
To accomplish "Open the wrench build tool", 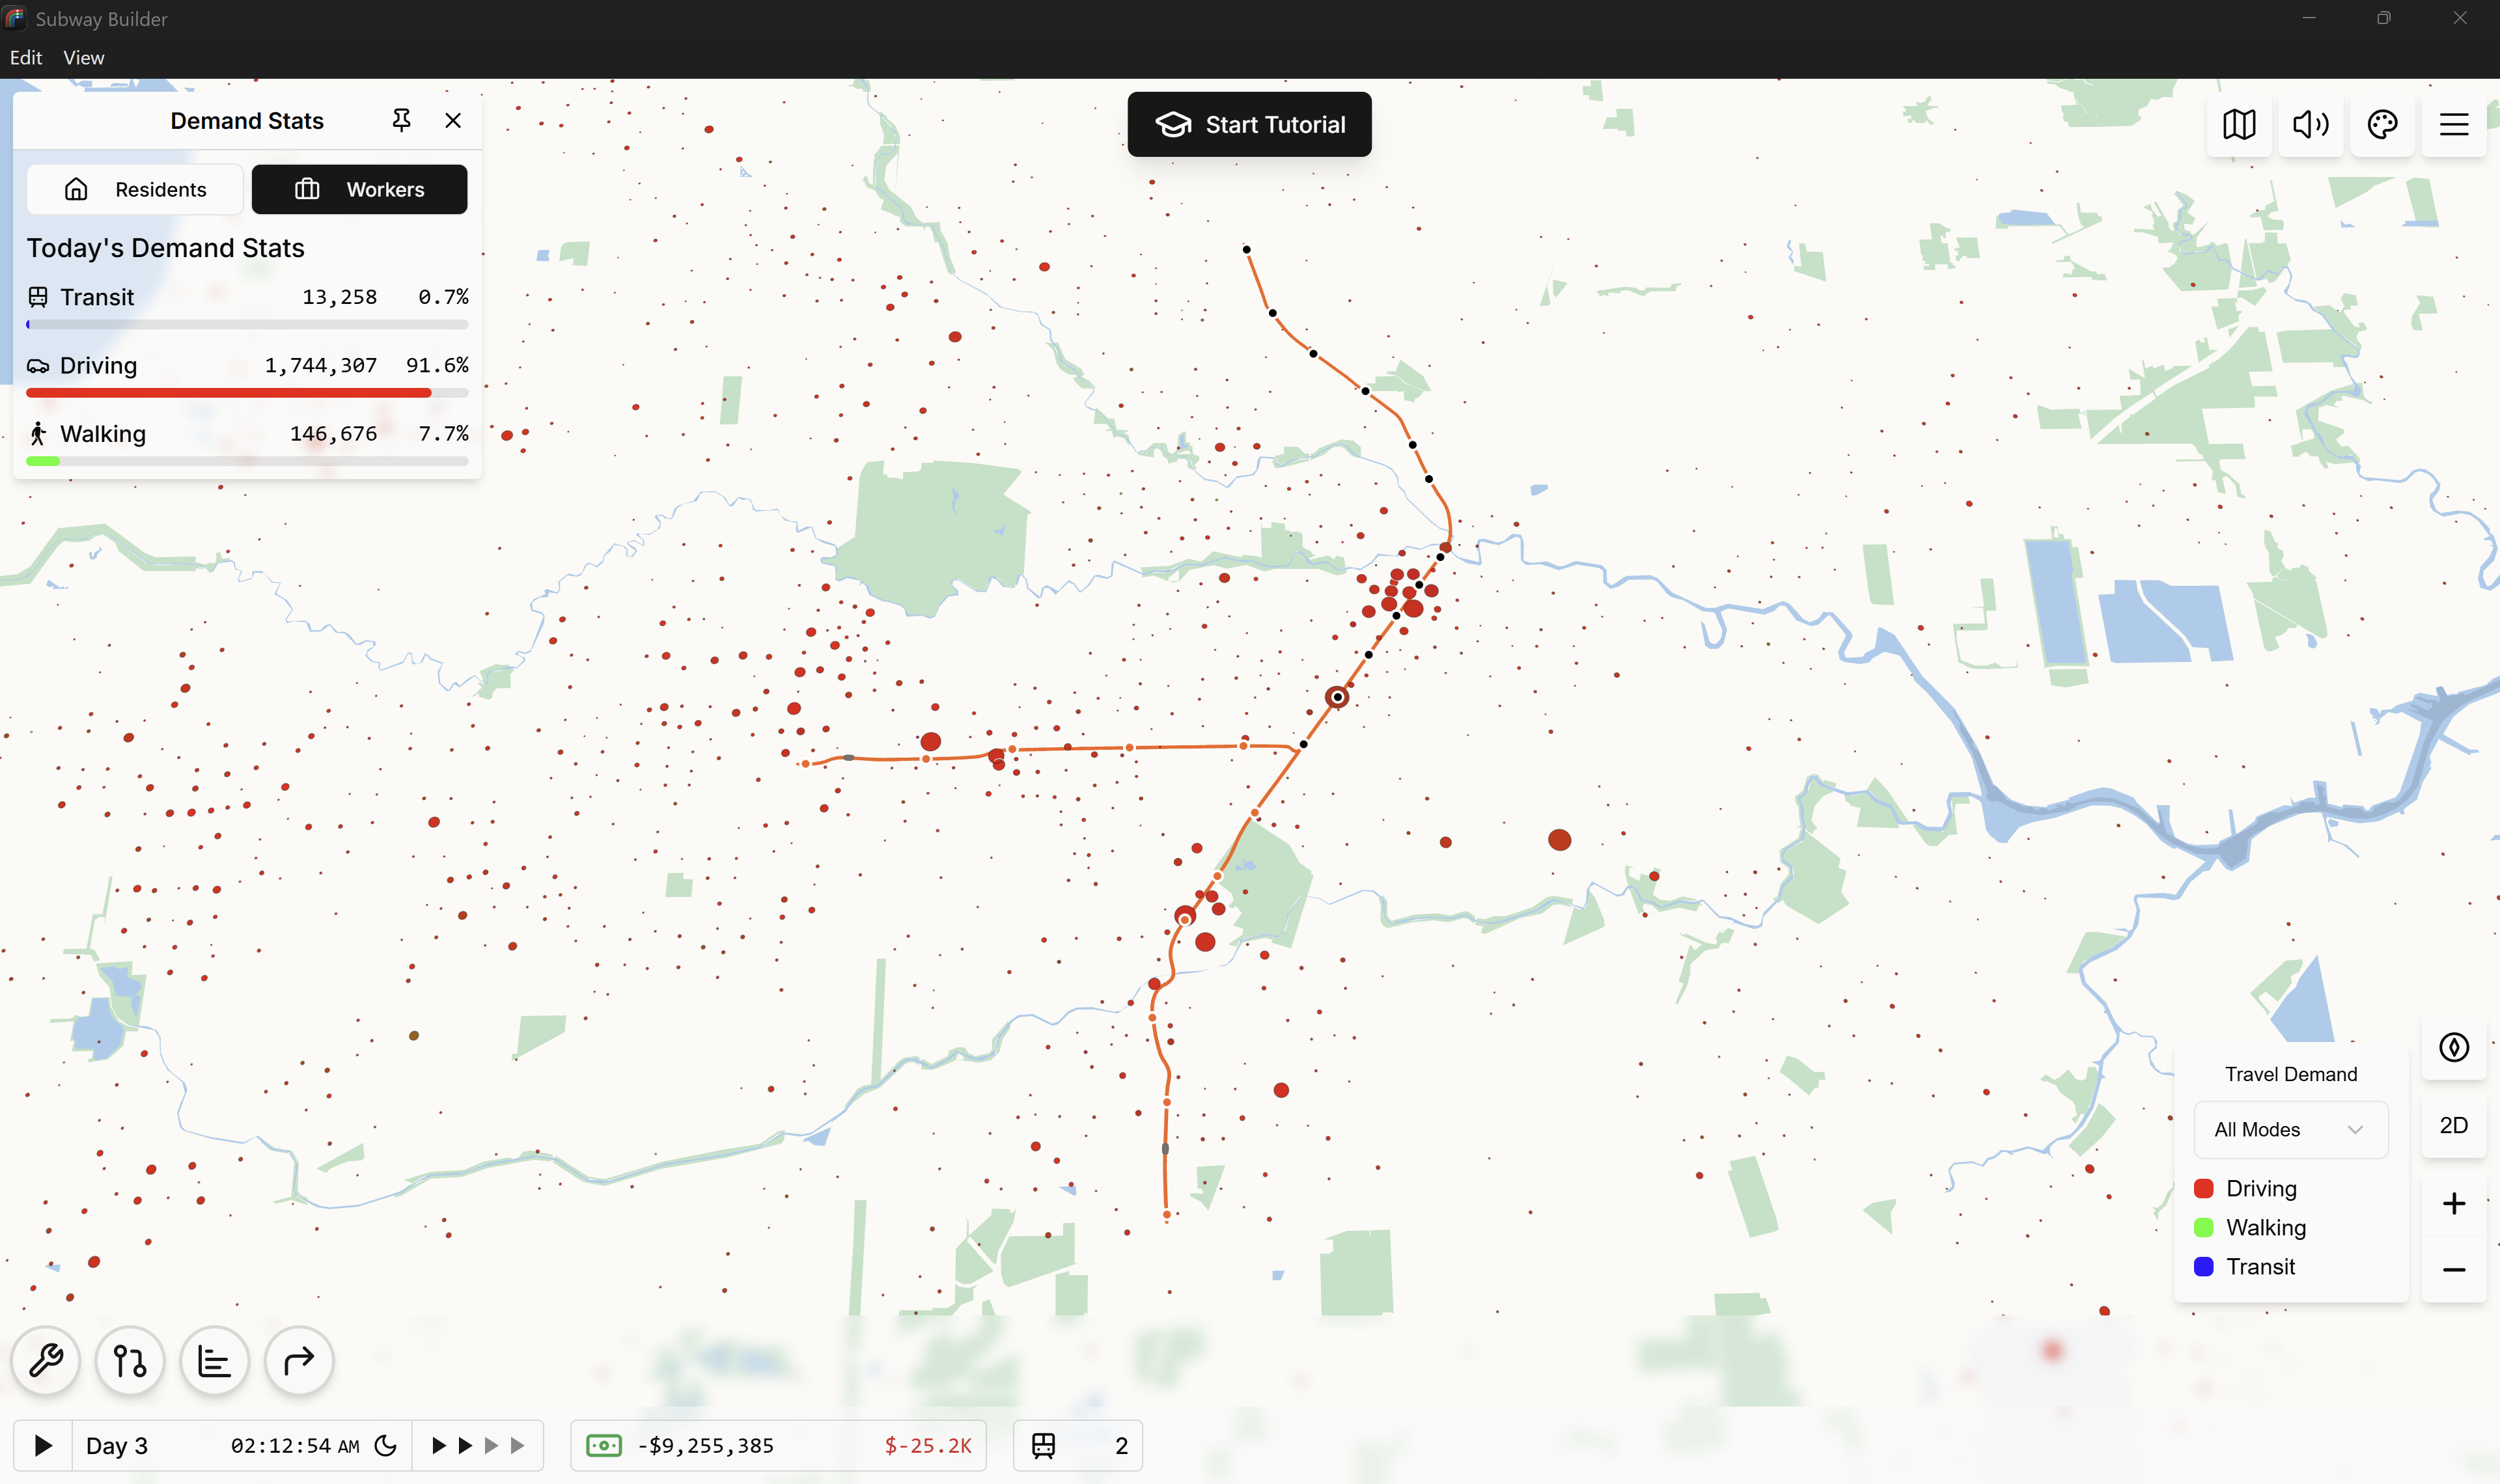I will coord(45,1361).
